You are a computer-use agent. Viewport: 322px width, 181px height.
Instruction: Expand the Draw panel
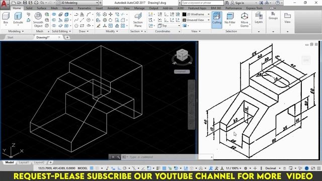[84, 31]
